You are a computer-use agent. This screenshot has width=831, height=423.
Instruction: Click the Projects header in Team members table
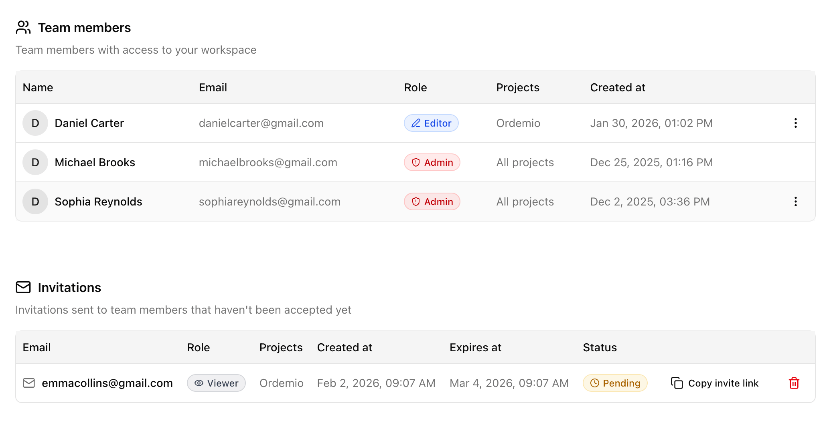518,87
